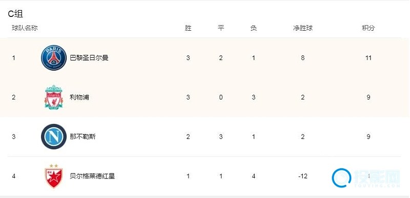Click the 净胜球 column header
This screenshot has width=410, height=198.
[x=303, y=28]
